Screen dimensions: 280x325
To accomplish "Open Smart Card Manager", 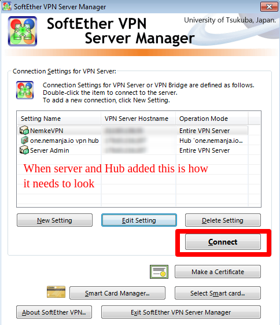I will [x=117, y=293].
